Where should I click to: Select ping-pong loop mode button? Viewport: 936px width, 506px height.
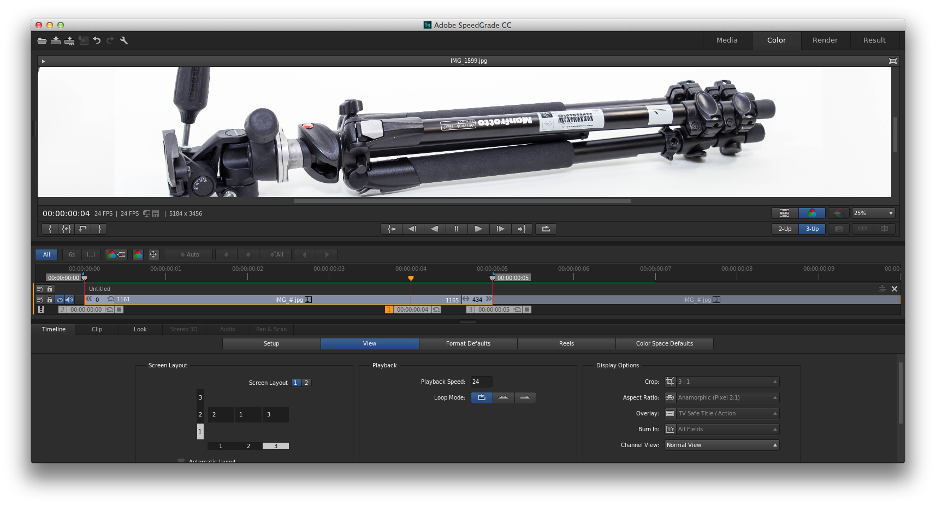tap(503, 397)
